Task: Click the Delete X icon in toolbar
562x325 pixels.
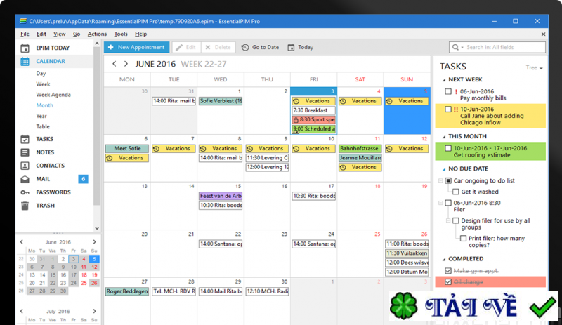Action: coord(208,47)
